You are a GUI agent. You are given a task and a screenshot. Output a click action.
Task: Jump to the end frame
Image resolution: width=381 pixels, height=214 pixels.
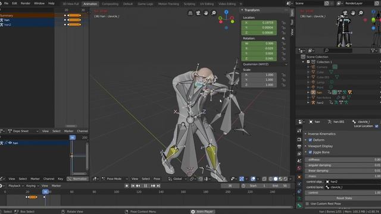(x=158, y=185)
